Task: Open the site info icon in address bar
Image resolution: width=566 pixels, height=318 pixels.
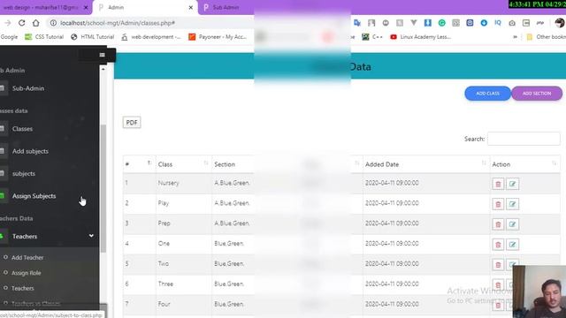Action: point(53,23)
